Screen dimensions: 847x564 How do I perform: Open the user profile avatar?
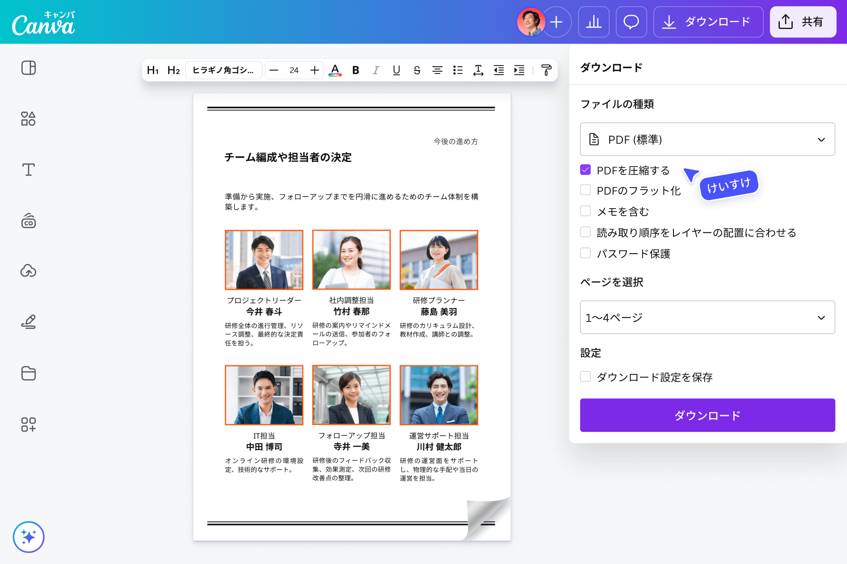tap(531, 22)
